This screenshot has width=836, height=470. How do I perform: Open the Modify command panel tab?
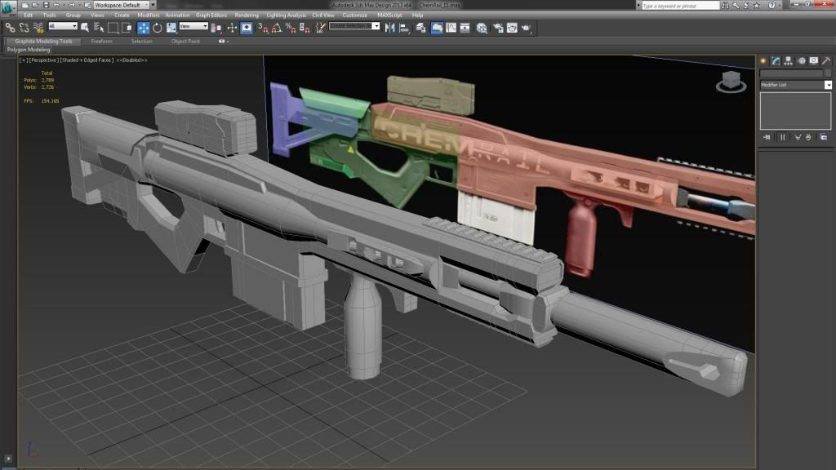coord(776,60)
